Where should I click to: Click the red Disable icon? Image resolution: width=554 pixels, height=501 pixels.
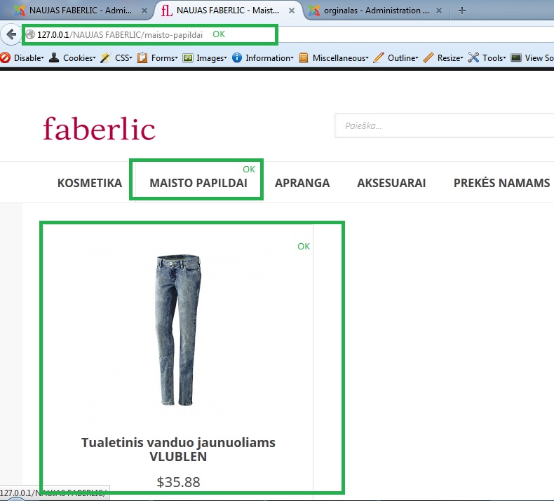tap(6, 57)
